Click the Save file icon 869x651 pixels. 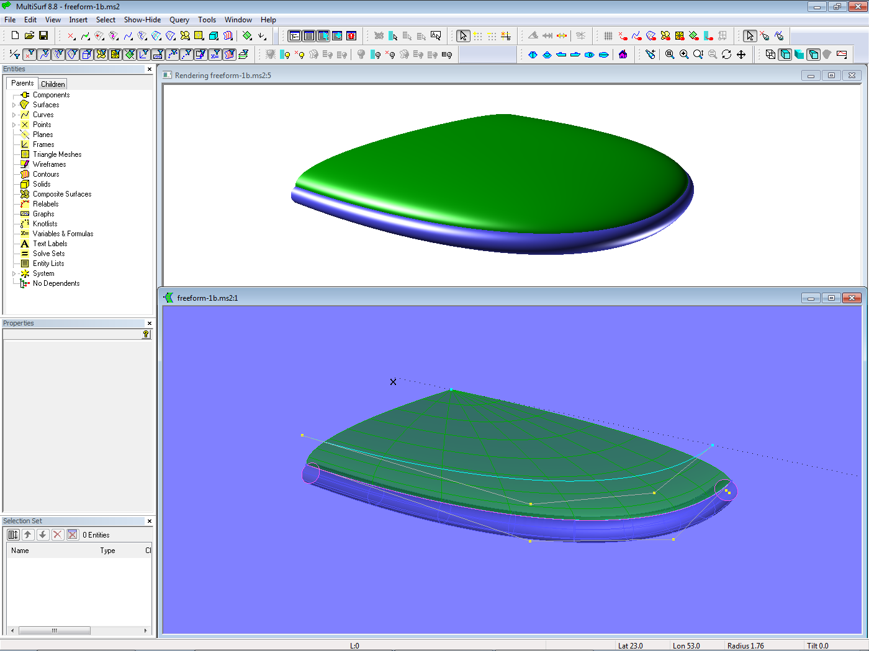43,36
